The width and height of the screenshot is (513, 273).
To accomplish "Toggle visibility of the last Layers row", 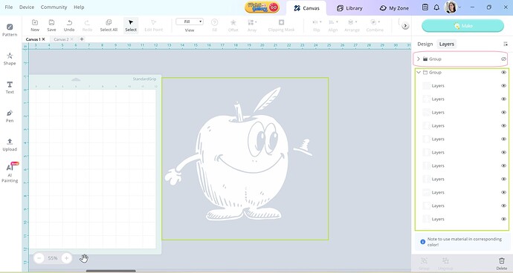I will pyautogui.click(x=503, y=219).
